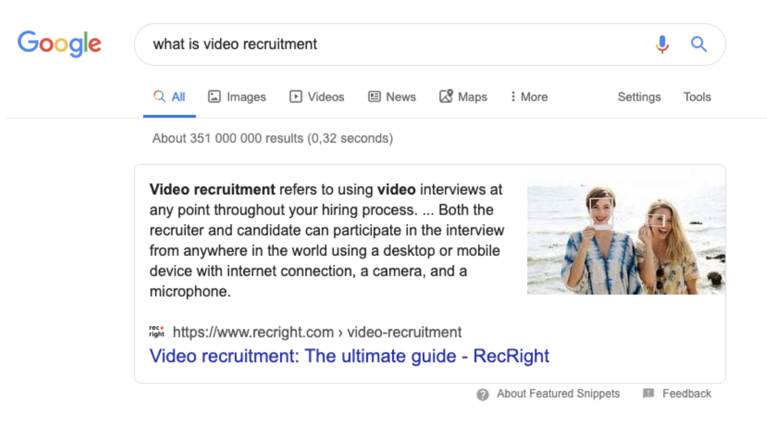Open the Maps results tab

463,97
